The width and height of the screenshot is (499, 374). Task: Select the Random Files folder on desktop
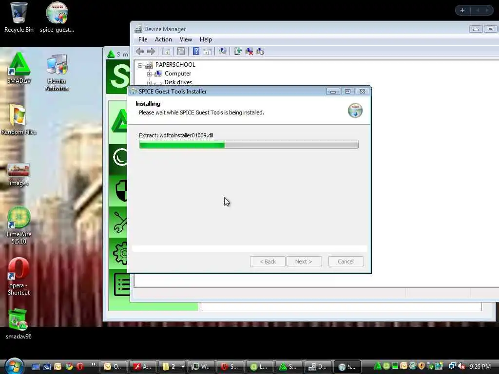click(19, 120)
